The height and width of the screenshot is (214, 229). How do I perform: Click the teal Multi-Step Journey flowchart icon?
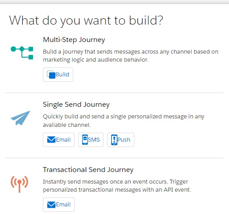pos(22,53)
